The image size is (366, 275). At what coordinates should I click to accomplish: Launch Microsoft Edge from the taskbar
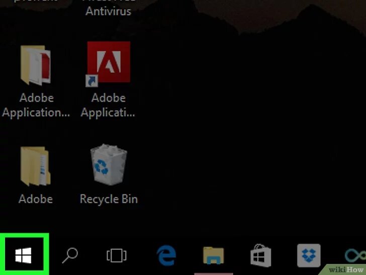(x=166, y=255)
